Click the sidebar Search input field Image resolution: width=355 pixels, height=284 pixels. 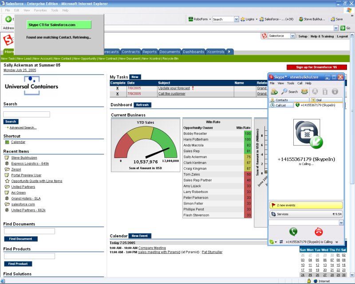27,114
